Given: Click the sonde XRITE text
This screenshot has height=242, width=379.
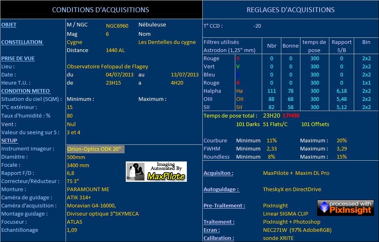Looking at the screenshot, I should click(278, 238).
